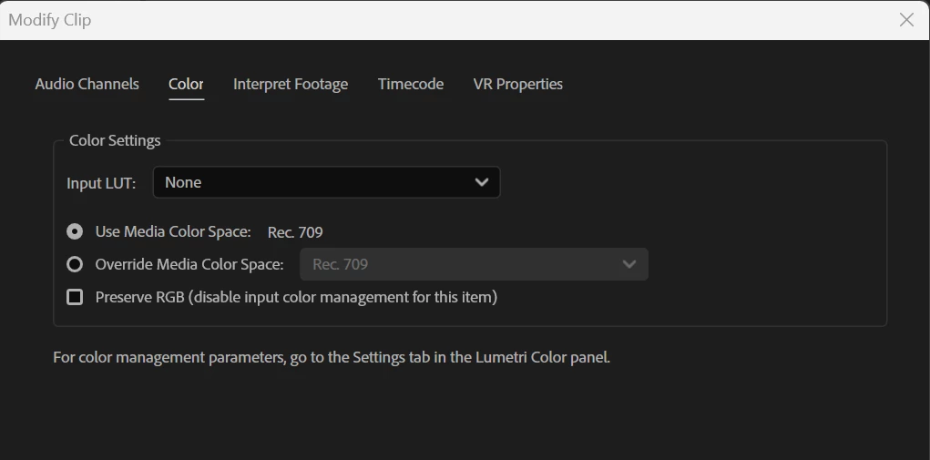The height and width of the screenshot is (460, 930).
Task: Switch to the Audio Channels tab
Action: (x=87, y=84)
